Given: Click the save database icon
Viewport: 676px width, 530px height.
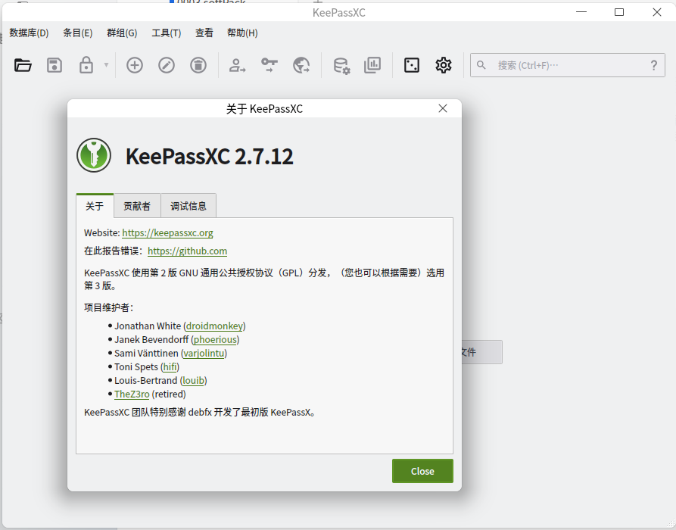Looking at the screenshot, I should coord(55,66).
